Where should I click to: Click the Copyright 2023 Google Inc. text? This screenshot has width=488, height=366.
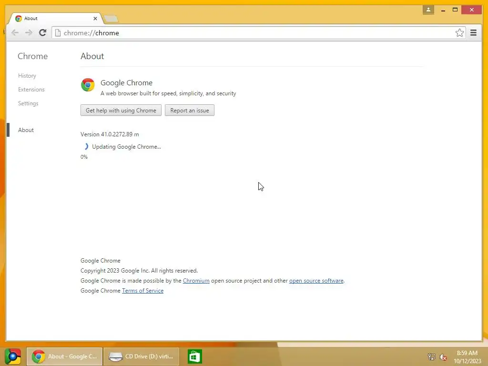coord(139,271)
